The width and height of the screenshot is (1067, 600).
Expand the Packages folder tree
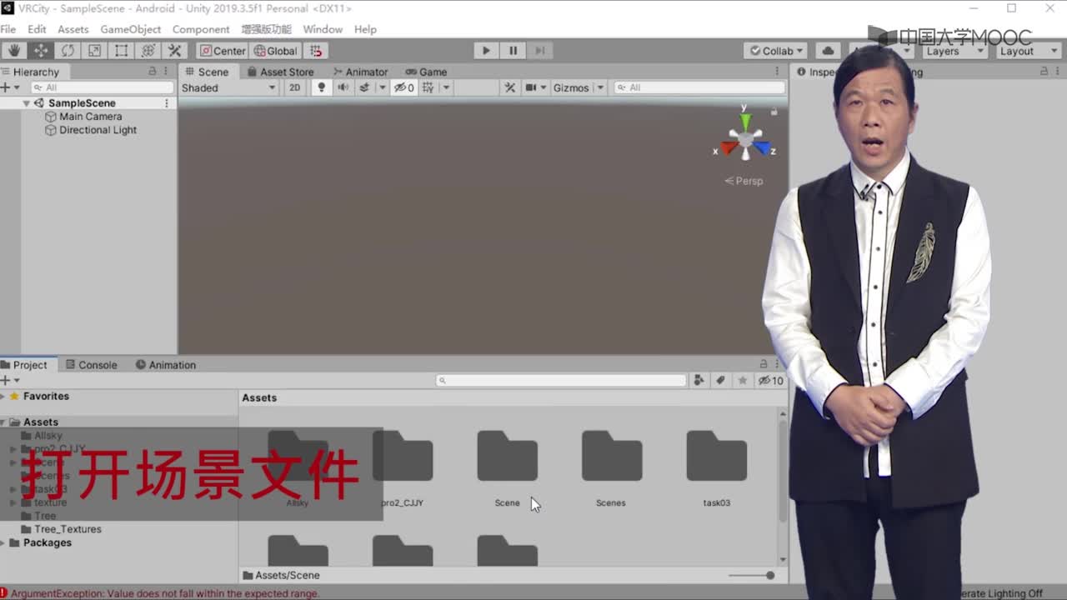tap(3, 542)
